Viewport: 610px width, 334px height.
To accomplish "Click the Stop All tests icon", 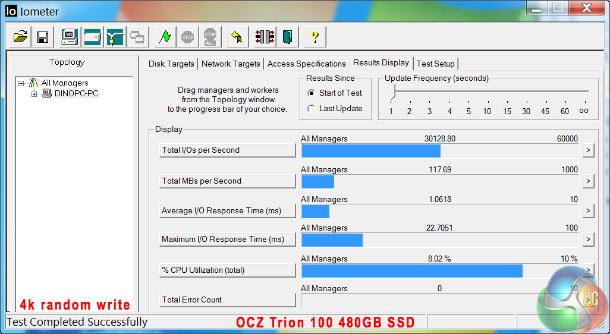I will coord(210,37).
